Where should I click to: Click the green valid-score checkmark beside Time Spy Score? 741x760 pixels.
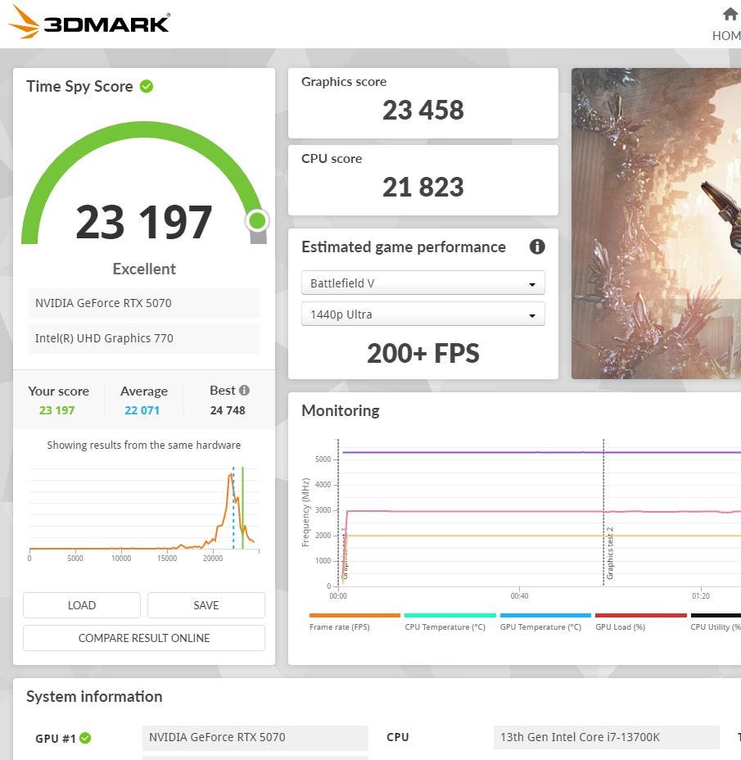tap(147, 86)
